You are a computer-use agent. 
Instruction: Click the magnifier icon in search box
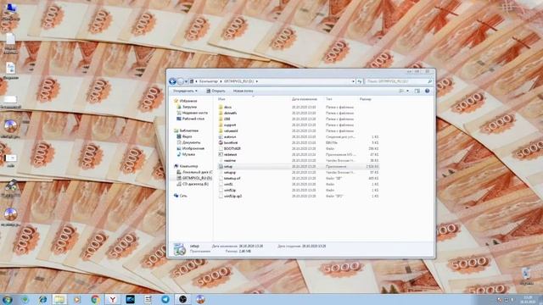tap(430, 81)
